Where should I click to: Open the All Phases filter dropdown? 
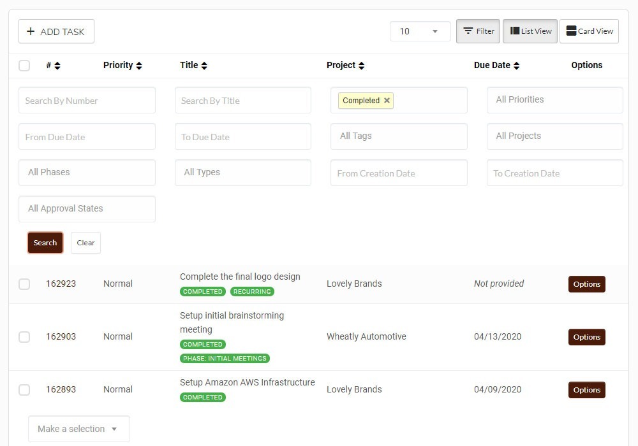pos(87,173)
